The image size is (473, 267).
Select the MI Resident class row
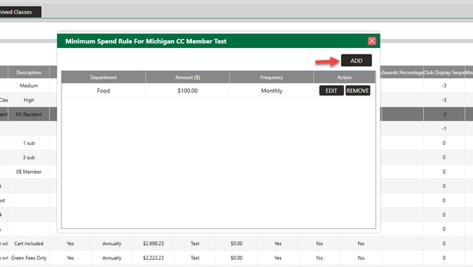[x=29, y=114]
